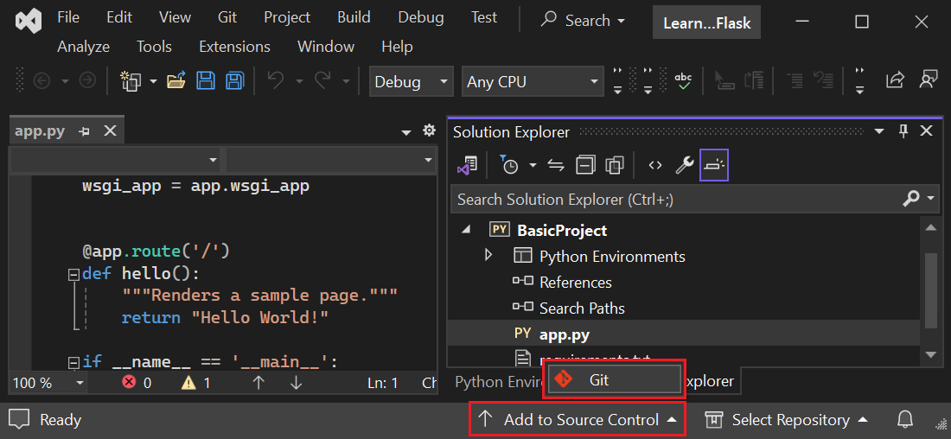Click the Open File folder icon
Viewport: 951px width, 439px height.
coord(176,81)
